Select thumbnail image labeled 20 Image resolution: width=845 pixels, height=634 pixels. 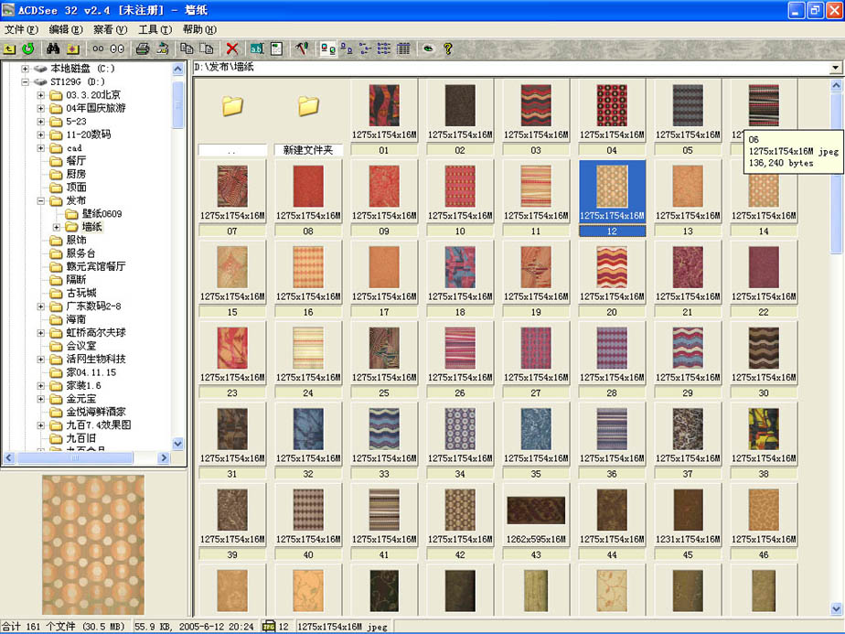(612, 265)
